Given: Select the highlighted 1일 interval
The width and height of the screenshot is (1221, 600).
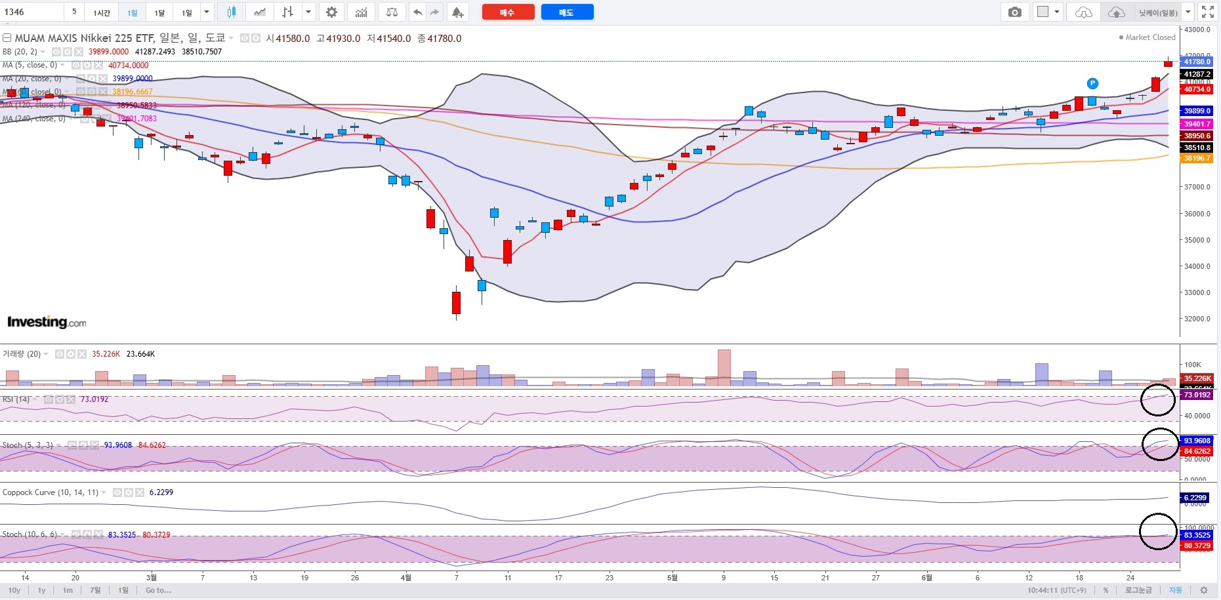Looking at the screenshot, I should coord(133,12).
